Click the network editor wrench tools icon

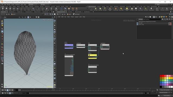pyautogui.click(x=146, y=17)
